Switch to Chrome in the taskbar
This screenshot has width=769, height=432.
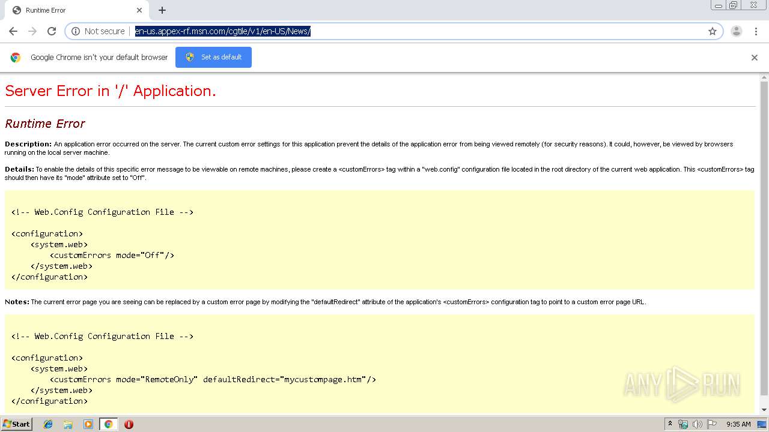(108, 424)
